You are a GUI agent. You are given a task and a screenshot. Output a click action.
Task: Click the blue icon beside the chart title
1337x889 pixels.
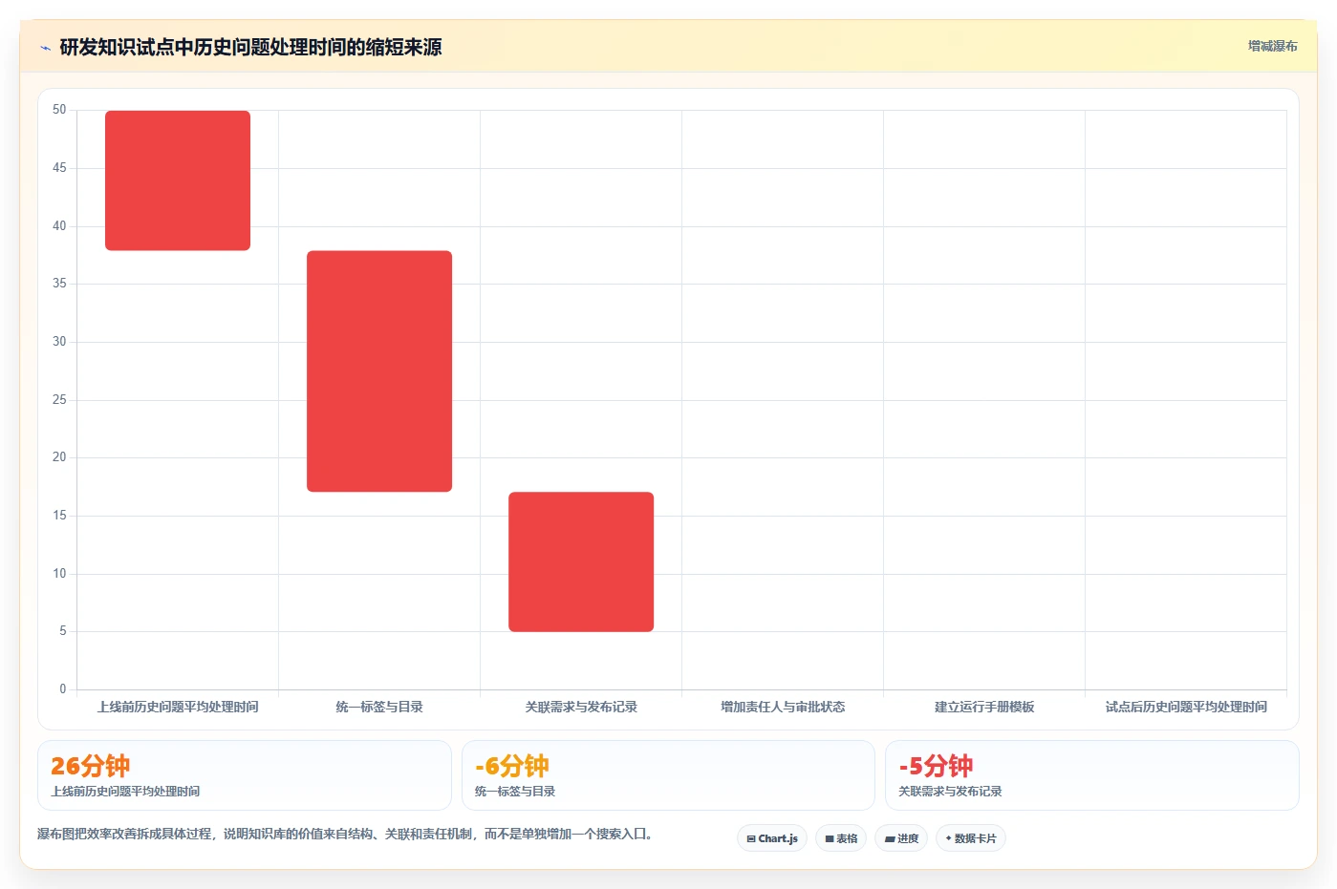click(x=45, y=48)
